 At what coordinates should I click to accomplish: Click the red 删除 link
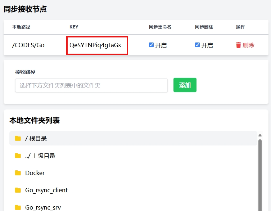click(x=248, y=45)
